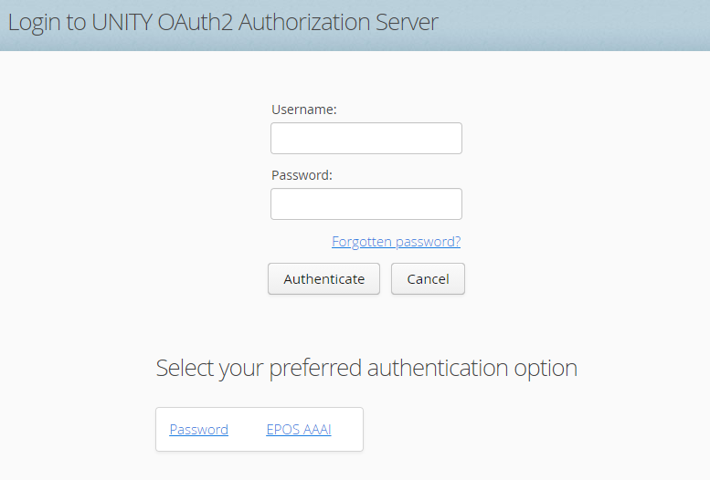Select the Password authentication option
Image resolution: width=710 pixels, height=480 pixels.
199,429
